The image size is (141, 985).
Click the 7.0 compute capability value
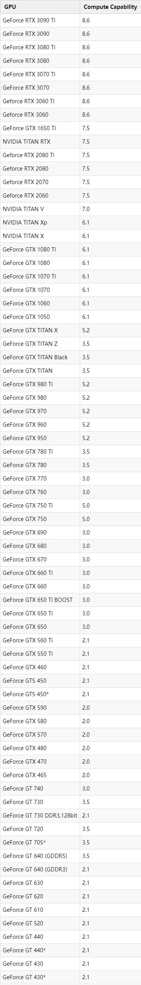(x=86, y=209)
